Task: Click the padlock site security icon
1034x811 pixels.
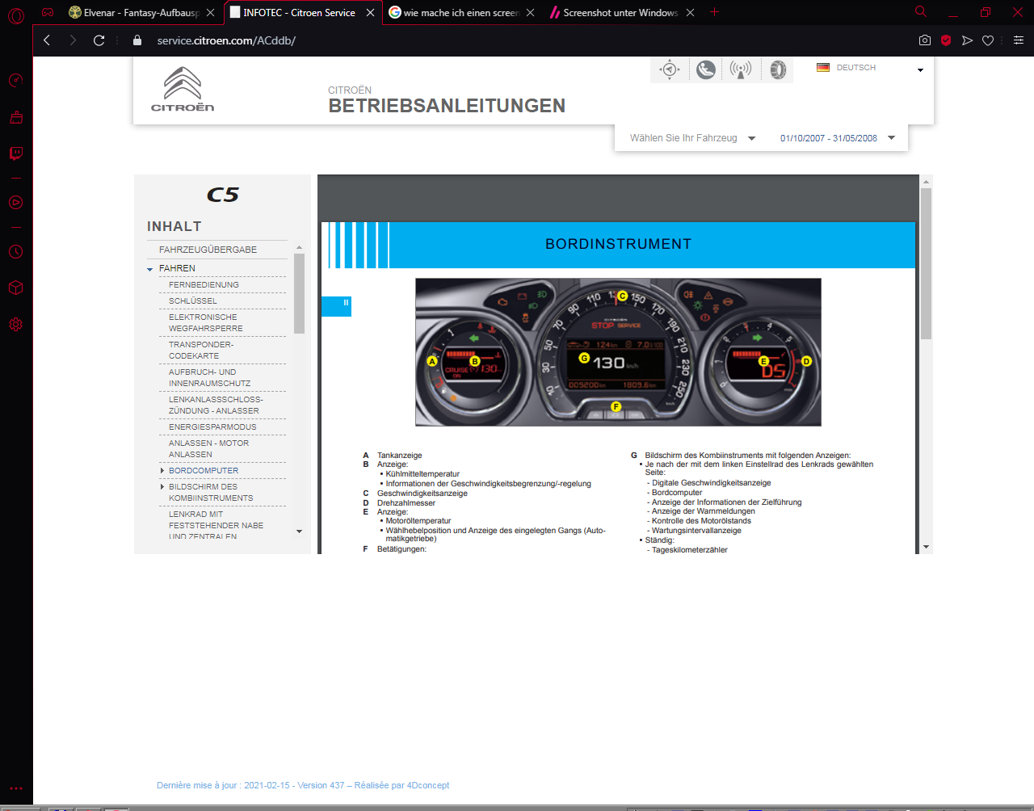Action: pos(137,40)
